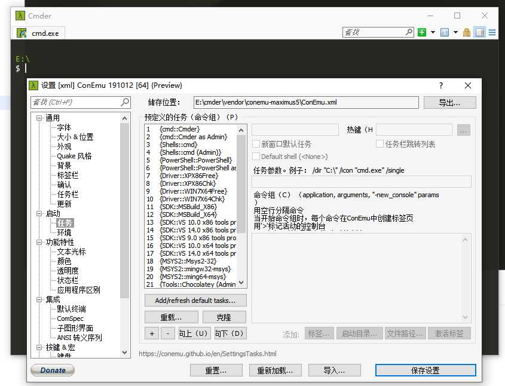The height and width of the screenshot is (386, 505).
Task: Toggle 新窗口默认任务 checkbox
Action: (x=256, y=143)
